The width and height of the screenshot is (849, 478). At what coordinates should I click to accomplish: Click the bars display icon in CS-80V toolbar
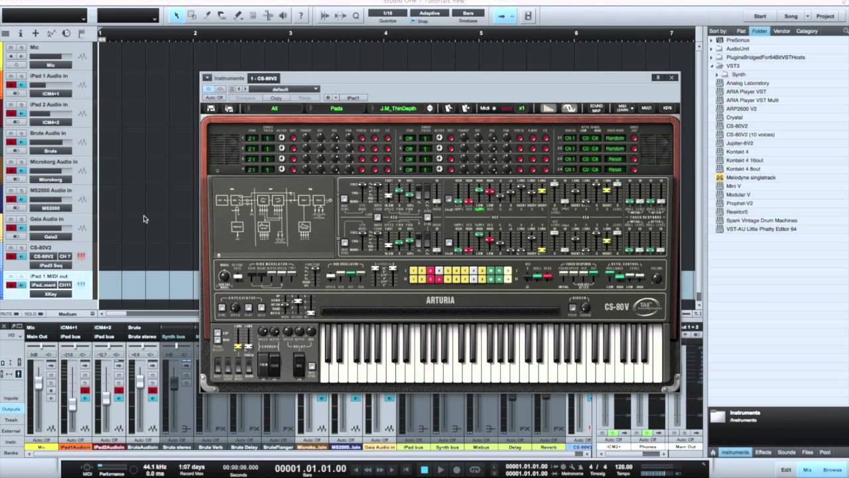548,108
